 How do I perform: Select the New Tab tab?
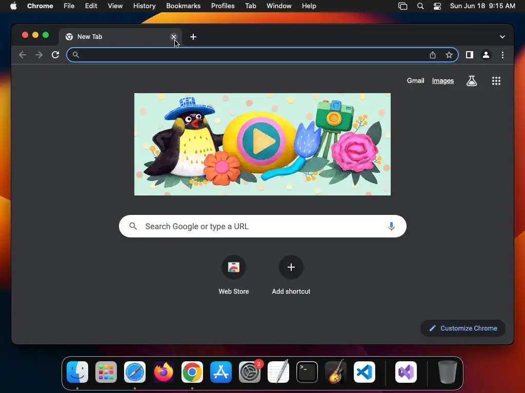coord(120,37)
